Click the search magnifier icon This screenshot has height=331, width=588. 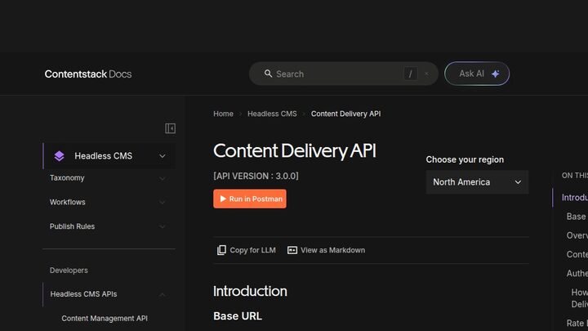click(x=268, y=74)
